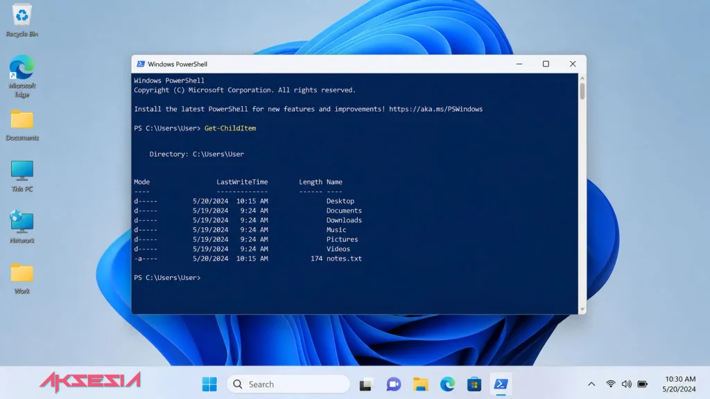Click the Copyright Microsoft Corporation line
The width and height of the screenshot is (710, 399).
coord(245,90)
